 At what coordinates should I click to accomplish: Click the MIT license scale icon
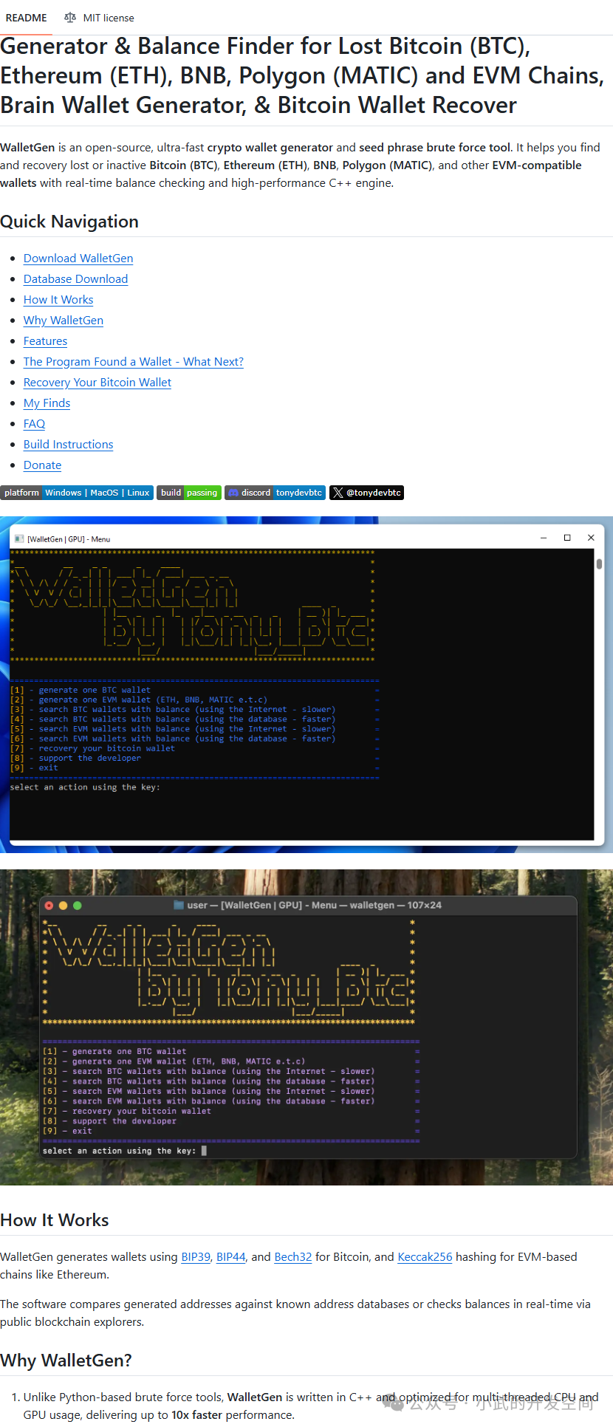(x=70, y=18)
